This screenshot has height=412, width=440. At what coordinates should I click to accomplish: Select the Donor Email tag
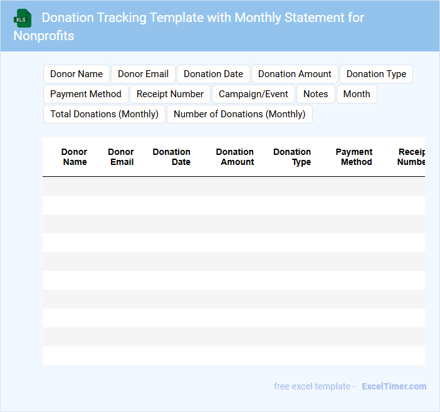[143, 74]
